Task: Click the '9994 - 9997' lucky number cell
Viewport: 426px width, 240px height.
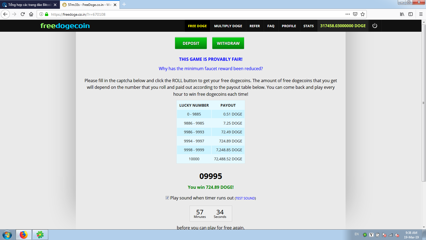Action: coord(194,141)
